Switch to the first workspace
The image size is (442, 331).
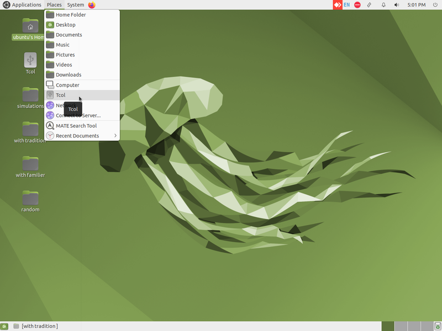388,326
